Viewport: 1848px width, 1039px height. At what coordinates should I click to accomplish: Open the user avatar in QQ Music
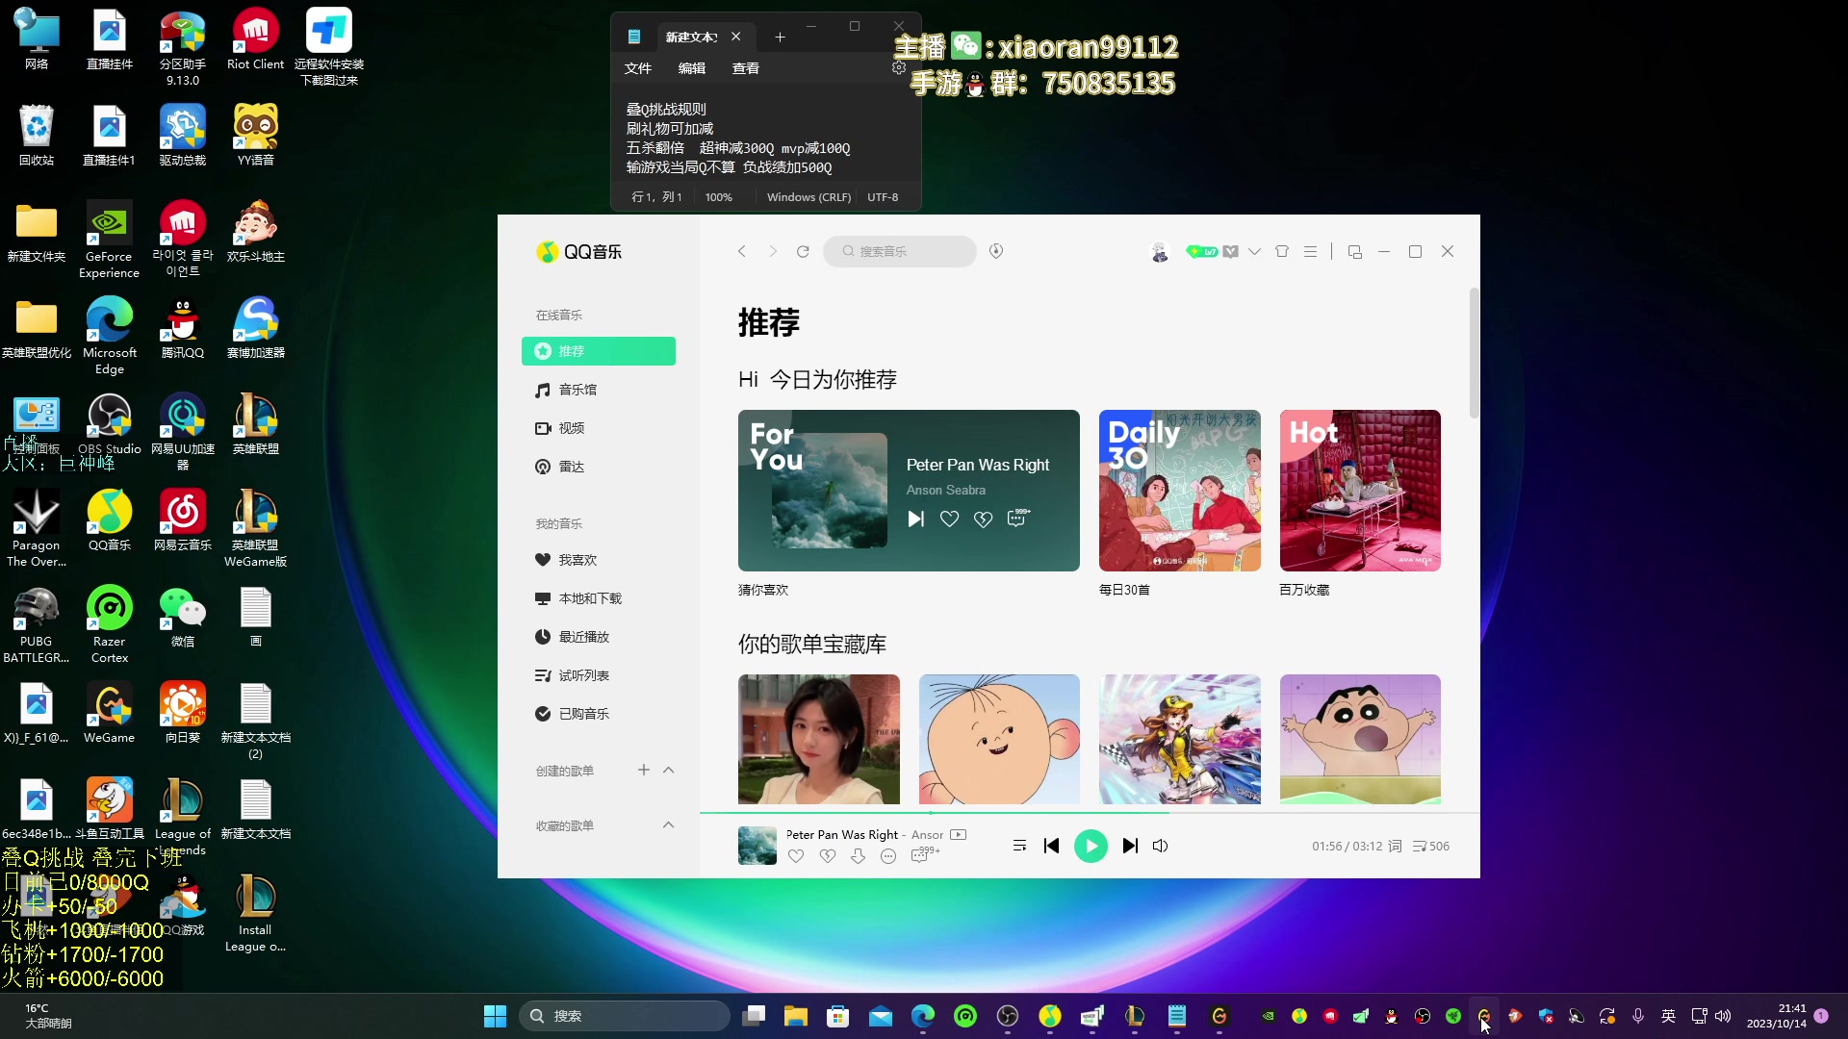(1160, 252)
